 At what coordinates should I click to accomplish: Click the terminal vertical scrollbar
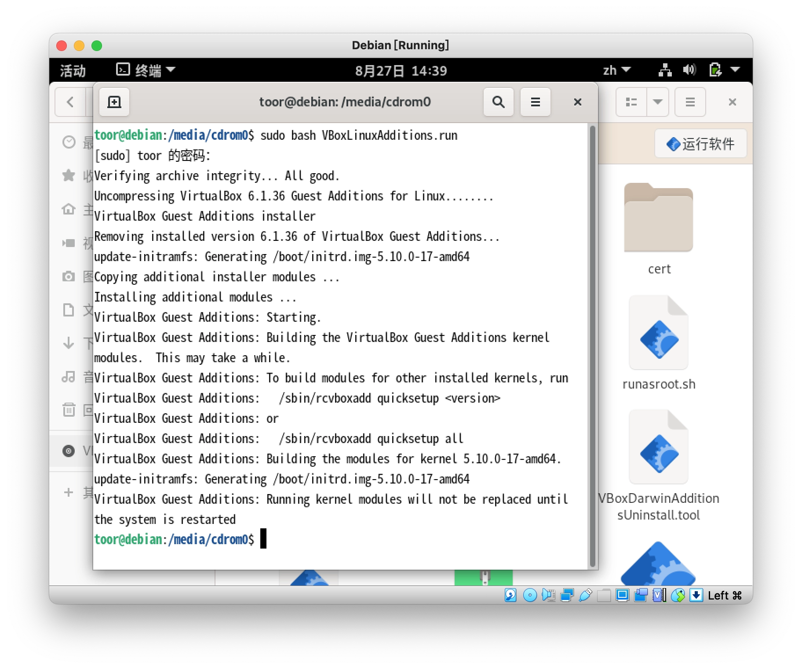592,346
